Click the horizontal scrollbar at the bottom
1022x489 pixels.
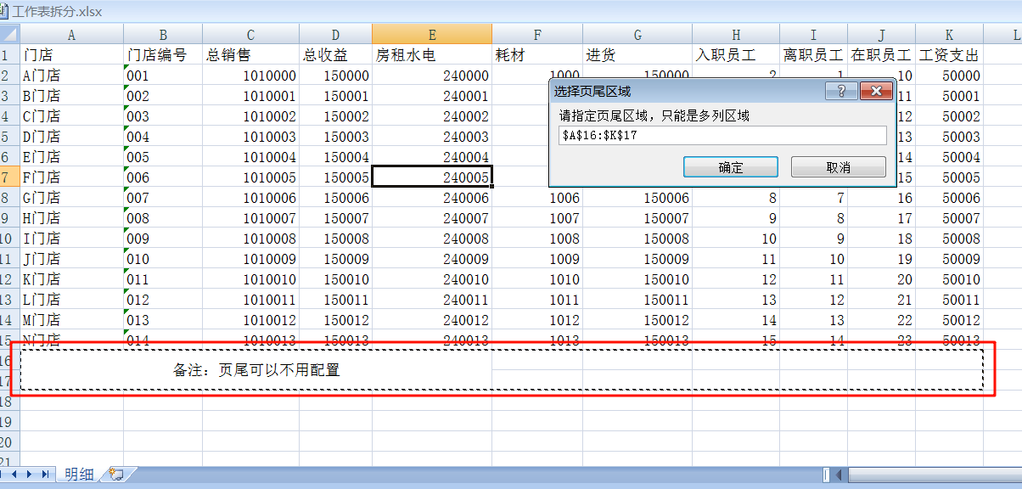(934, 475)
